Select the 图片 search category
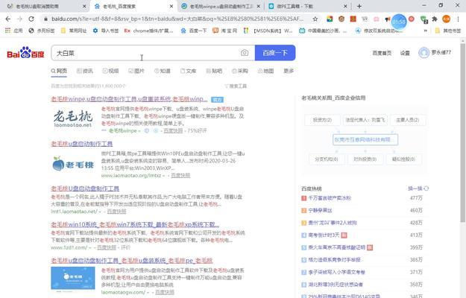Image resolution: width=466 pixels, height=298 pixels. point(136,71)
